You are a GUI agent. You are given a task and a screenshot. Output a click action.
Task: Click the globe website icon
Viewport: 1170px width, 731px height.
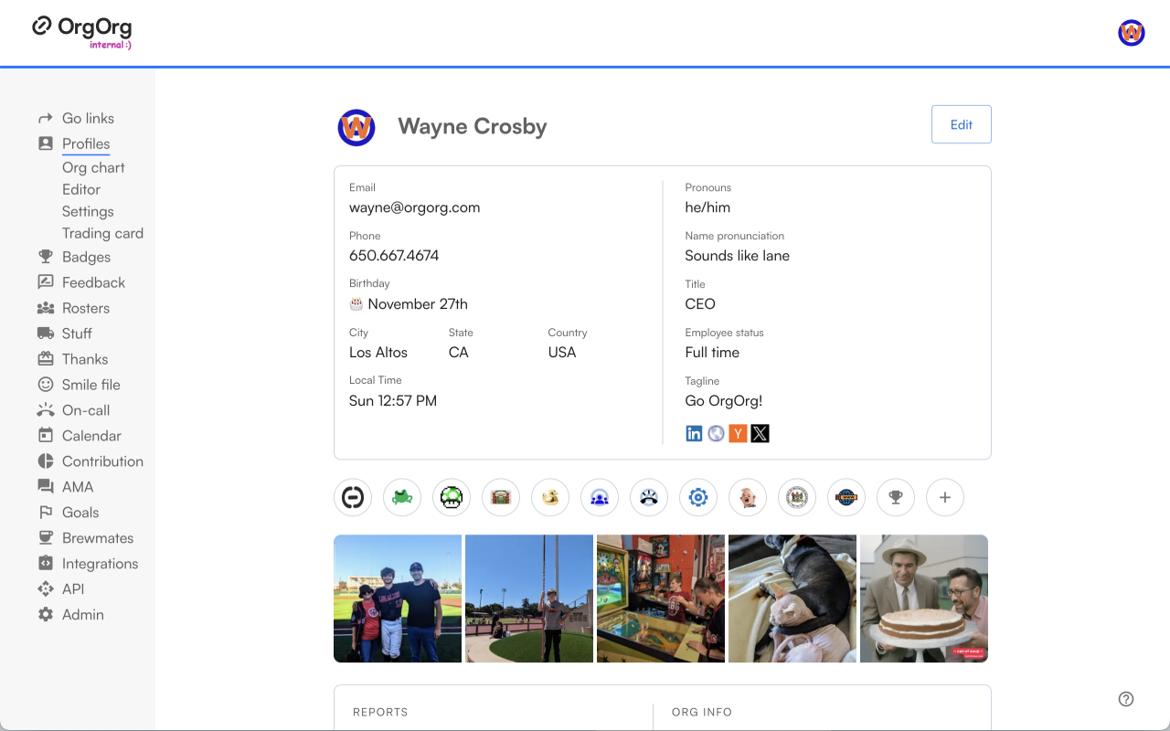click(x=716, y=433)
